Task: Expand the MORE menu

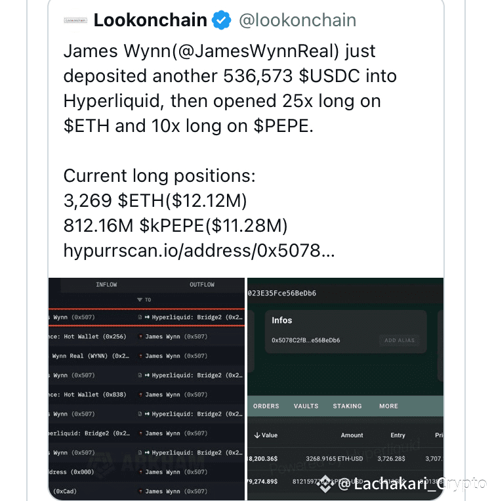Action: [x=388, y=406]
